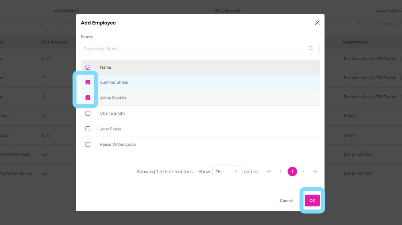Click page number 1 button
The height and width of the screenshot is (225, 402).
[292, 171]
